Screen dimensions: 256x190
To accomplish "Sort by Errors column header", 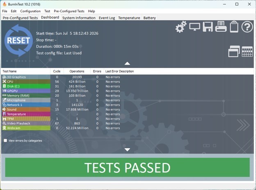I will (x=97, y=71).
